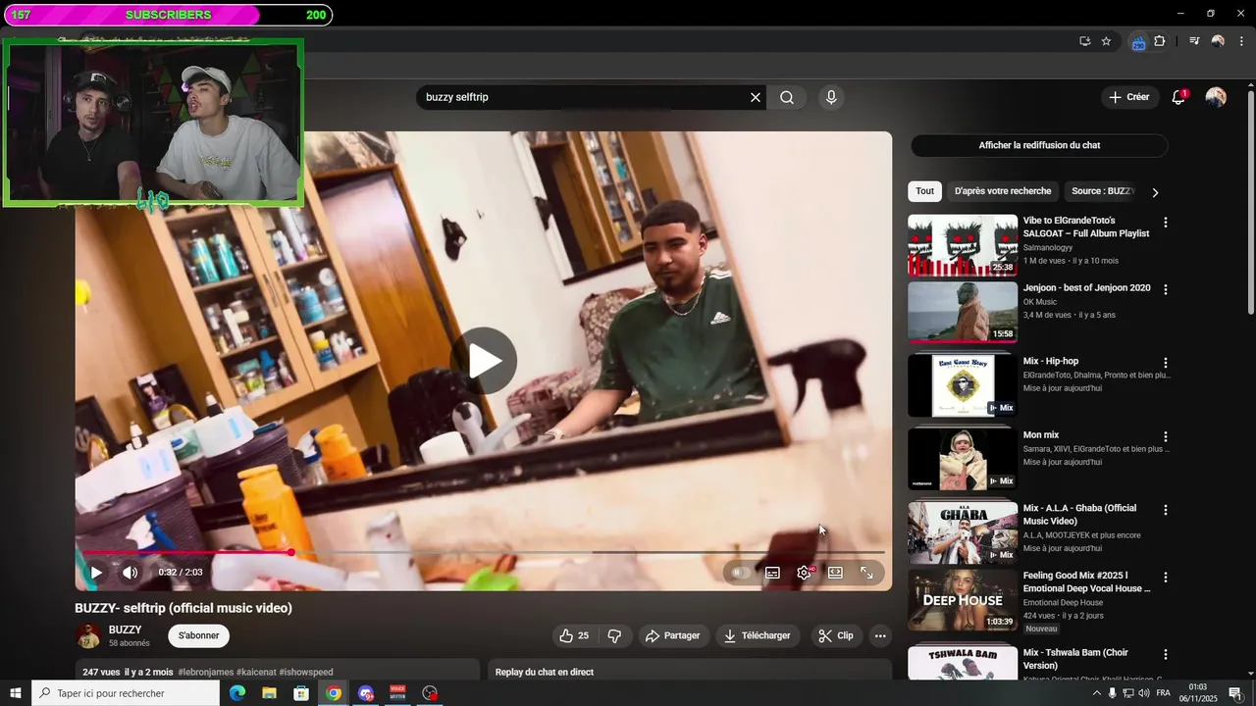1256x706 pixels.
Task: Click Afficher la rediffusion du chat
Action: tap(1039, 145)
